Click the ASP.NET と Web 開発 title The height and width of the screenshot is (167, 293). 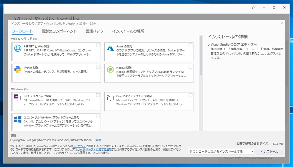pos(37,46)
